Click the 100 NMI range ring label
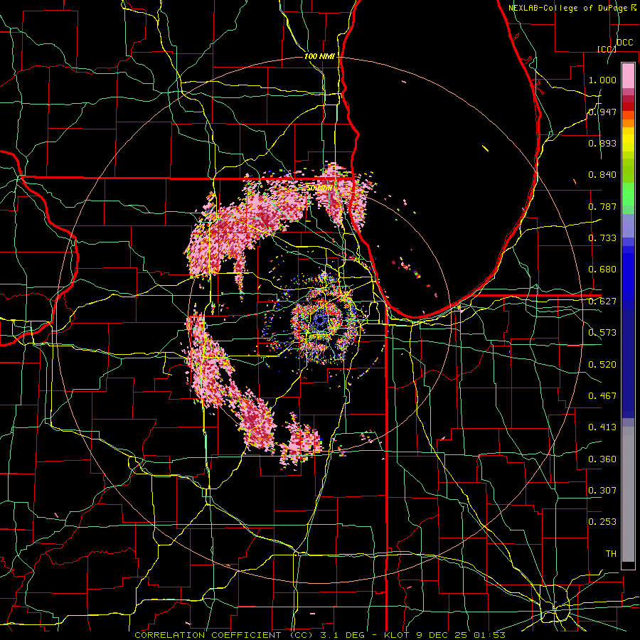Viewport: 640px width, 640px height. coord(319,56)
